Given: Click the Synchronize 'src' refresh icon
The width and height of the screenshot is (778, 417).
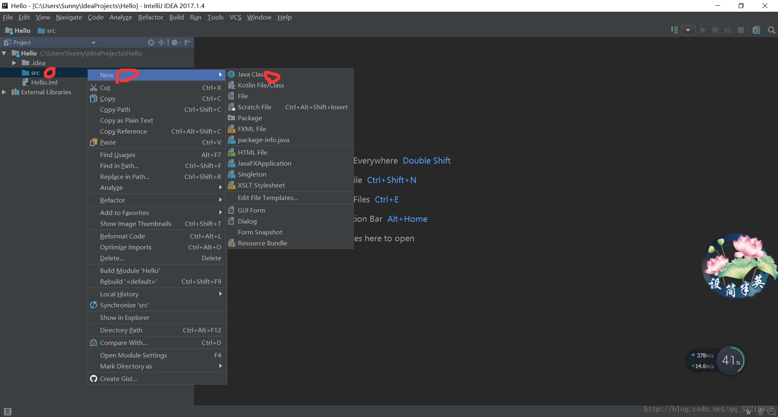Looking at the screenshot, I should 94,305.
